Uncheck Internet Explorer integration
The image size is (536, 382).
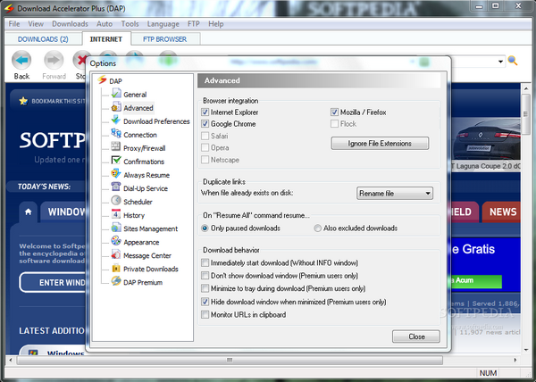point(205,112)
